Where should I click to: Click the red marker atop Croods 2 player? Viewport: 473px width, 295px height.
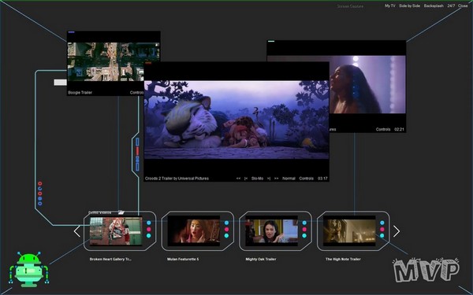coord(148,63)
